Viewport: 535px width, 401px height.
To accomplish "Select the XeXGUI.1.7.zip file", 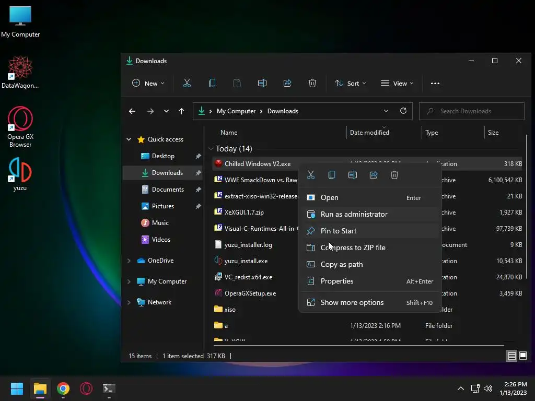I will (244, 213).
